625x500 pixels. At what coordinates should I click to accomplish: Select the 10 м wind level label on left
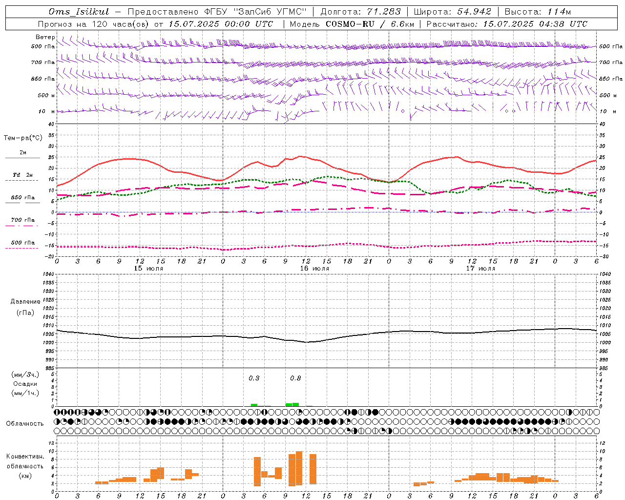(46, 111)
